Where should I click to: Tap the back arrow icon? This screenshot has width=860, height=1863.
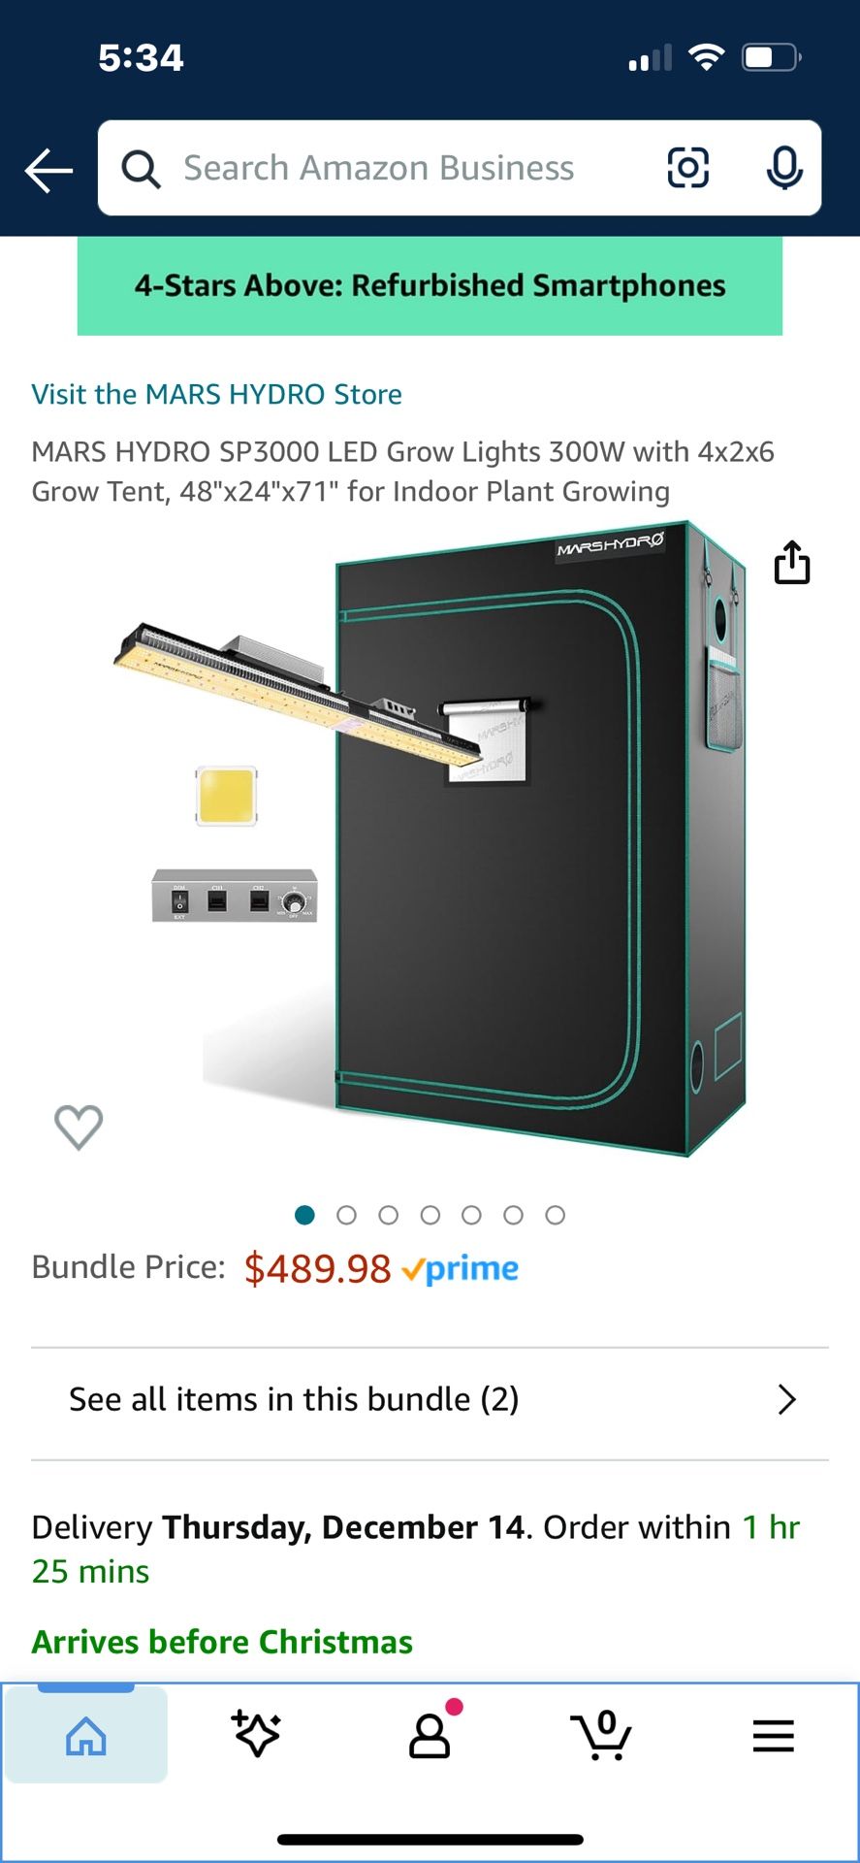pyautogui.click(x=48, y=170)
